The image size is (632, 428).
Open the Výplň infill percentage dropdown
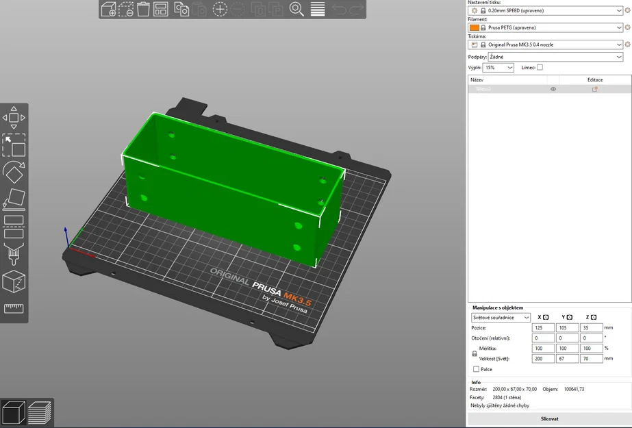click(498, 68)
